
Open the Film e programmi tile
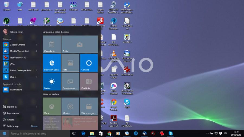(89, 106)
